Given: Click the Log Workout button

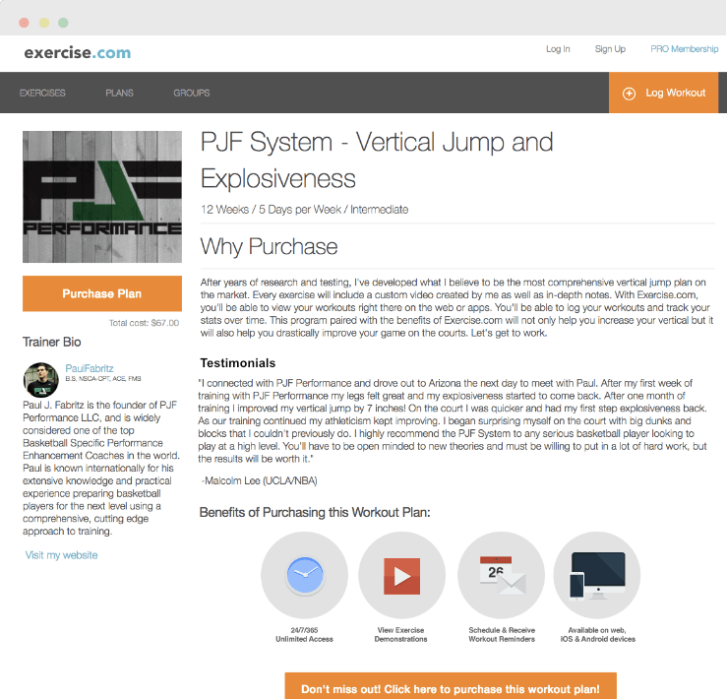Looking at the screenshot, I should pyautogui.click(x=663, y=93).
